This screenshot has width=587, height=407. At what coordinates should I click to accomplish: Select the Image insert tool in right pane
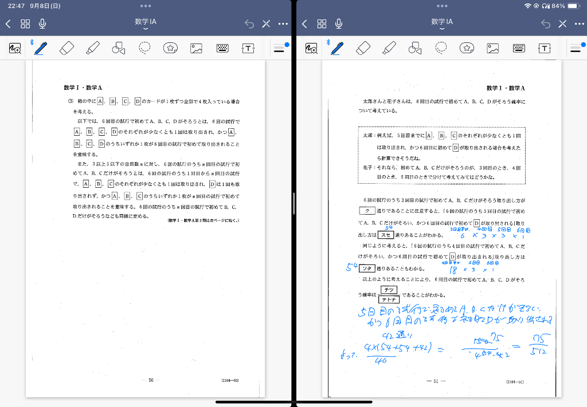[x=493, y=48]
